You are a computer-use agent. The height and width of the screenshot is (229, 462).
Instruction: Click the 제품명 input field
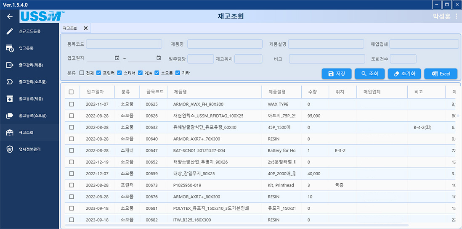coord(225,44)
